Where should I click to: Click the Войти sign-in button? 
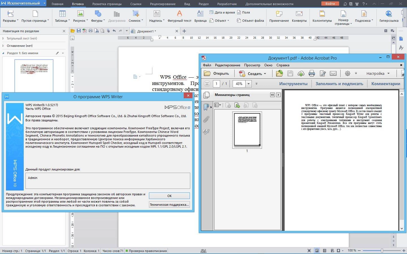pyautogui.click(x=330, y=4)
